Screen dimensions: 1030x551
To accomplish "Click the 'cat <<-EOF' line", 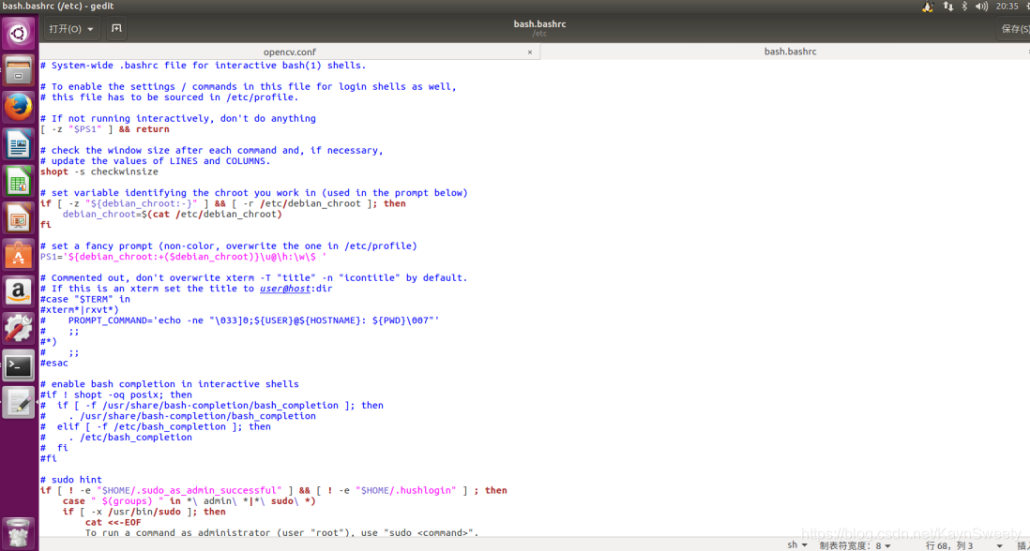I will [113, 522].
